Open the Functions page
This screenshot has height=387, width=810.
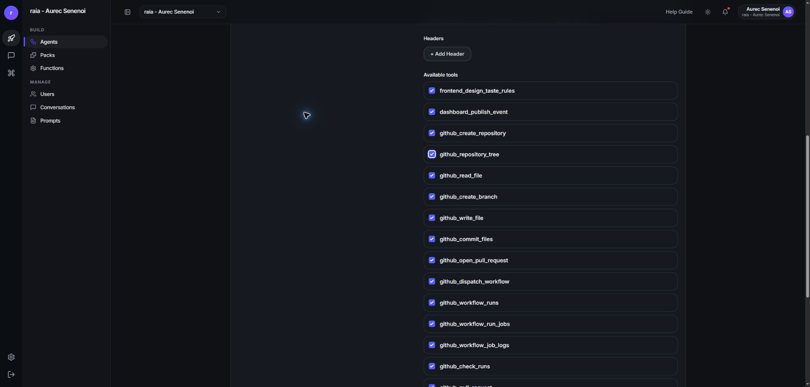pyautogui.click(x=66, y=68)
